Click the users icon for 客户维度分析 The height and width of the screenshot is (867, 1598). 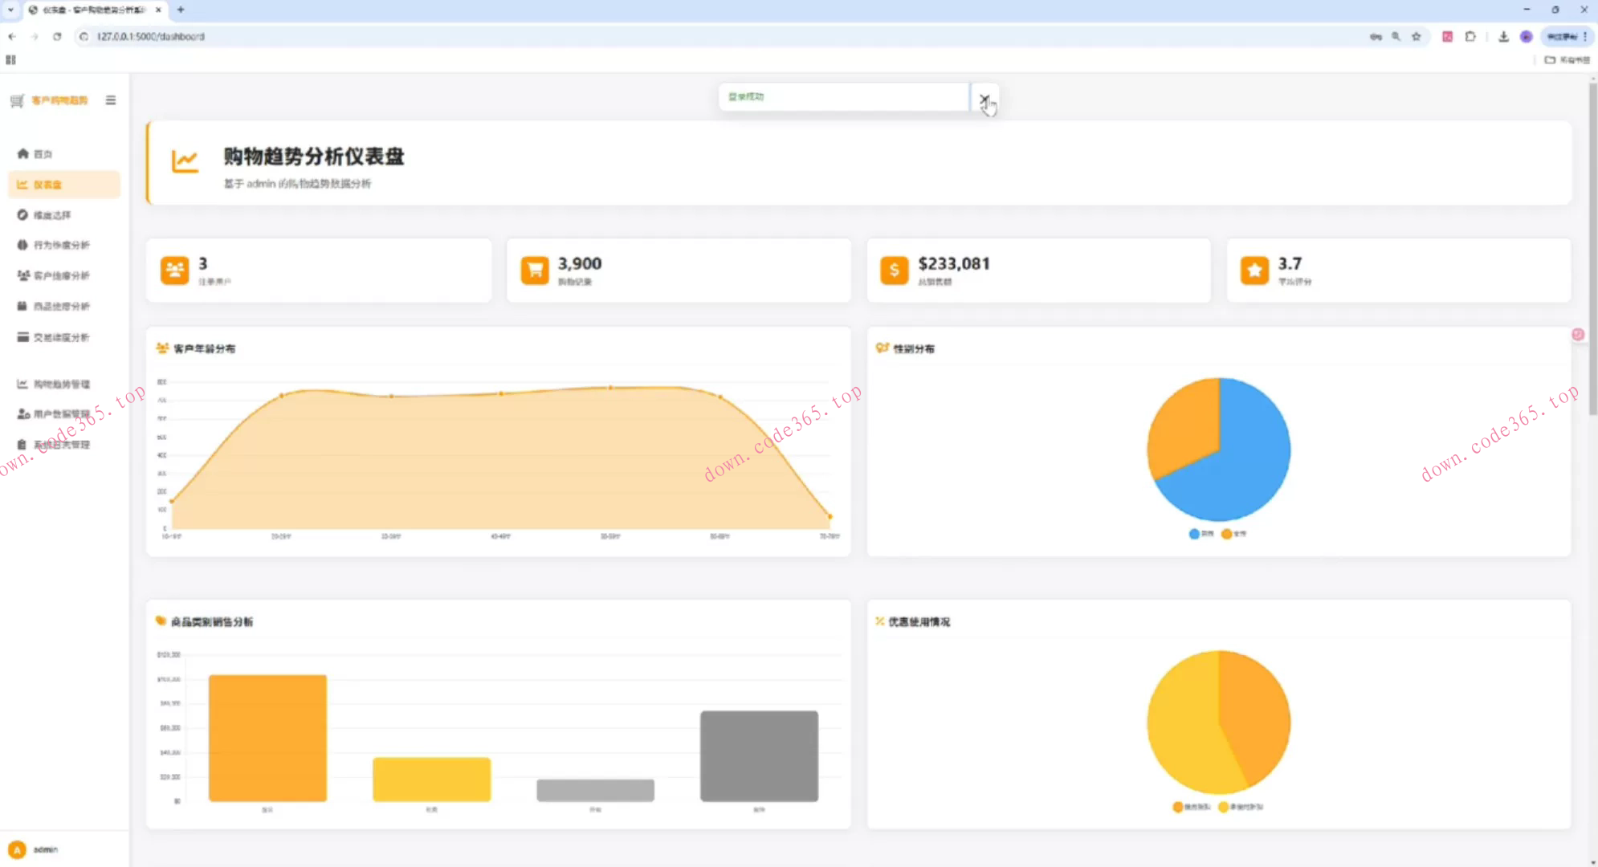tap(22, 275)
